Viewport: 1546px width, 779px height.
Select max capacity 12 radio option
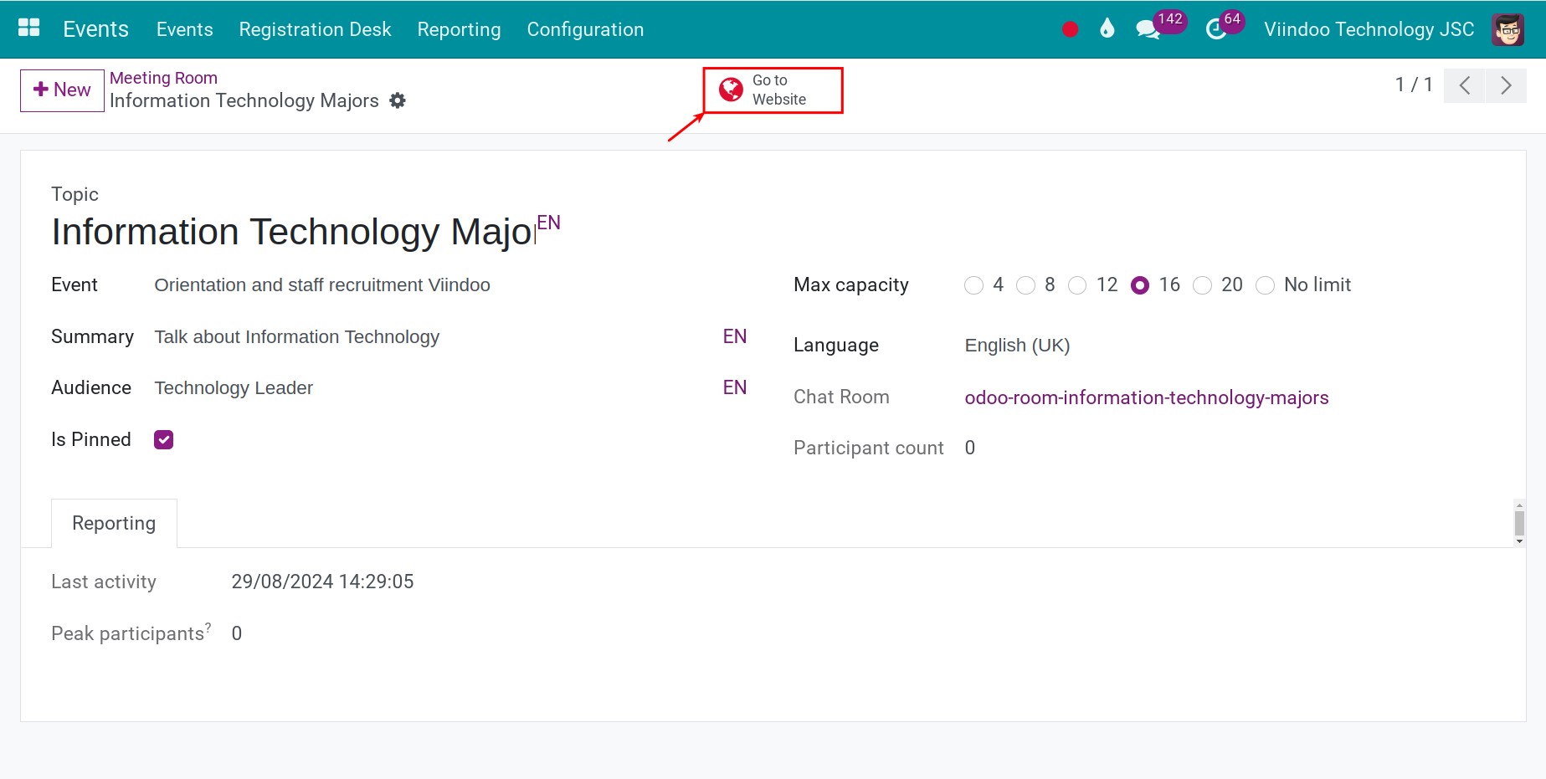(x=1077, y=285)
